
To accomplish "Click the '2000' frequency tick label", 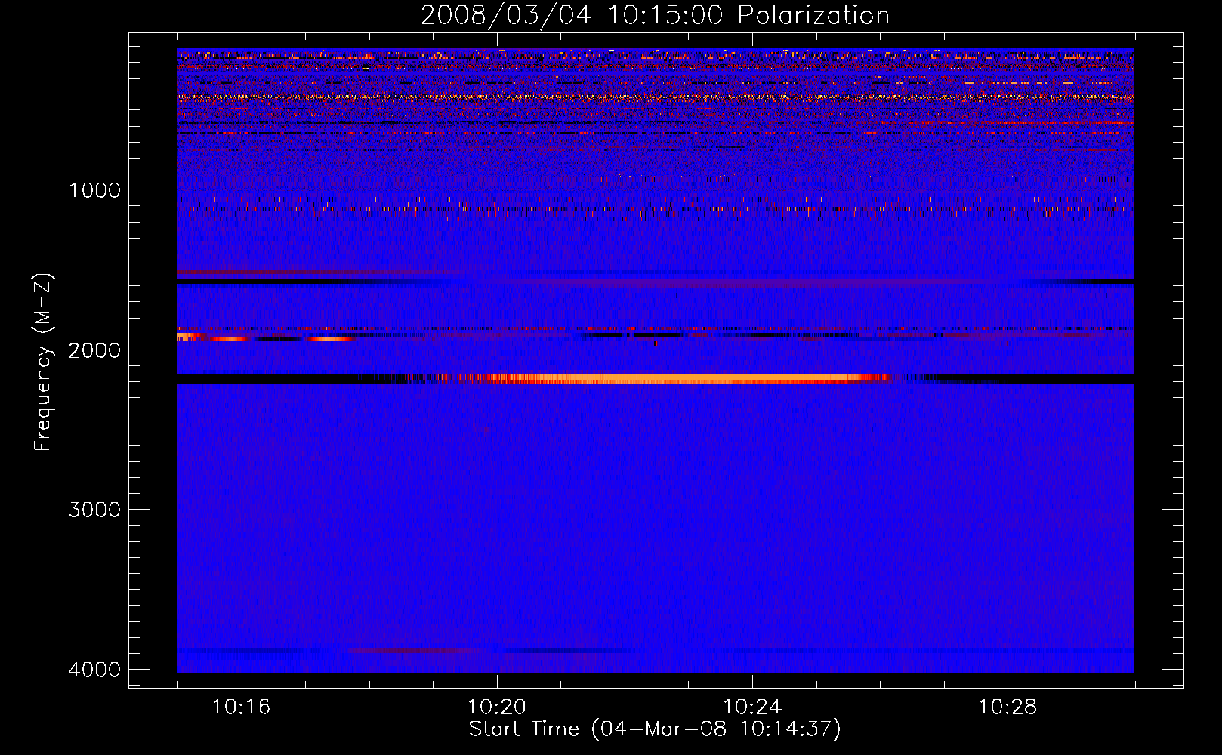I will coord(94,350).
